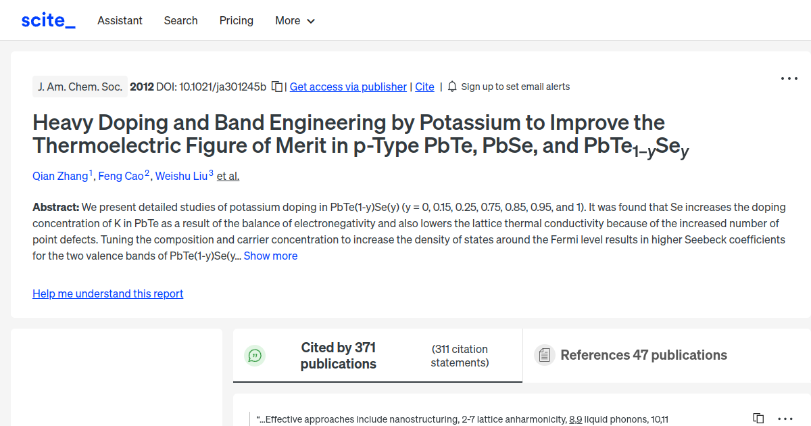Copy the DOI with clipboard icon

[x=276, y=87]
